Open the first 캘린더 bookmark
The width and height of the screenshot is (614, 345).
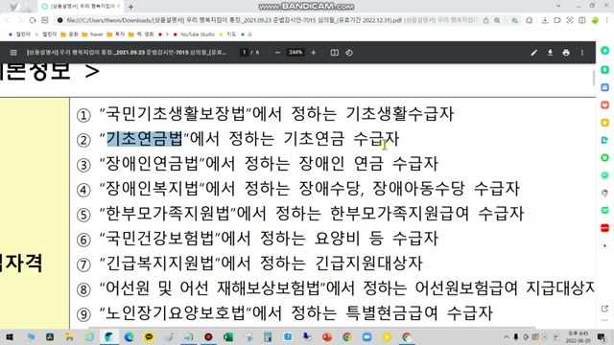19,34
